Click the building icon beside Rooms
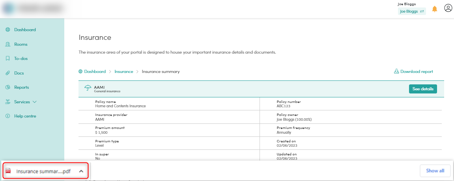 [x=8, y=44]
